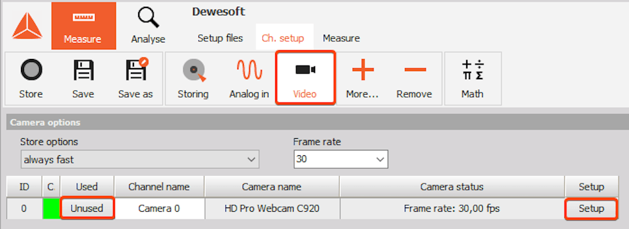Go to the Measure sub-tab

(x=342, y=38)
